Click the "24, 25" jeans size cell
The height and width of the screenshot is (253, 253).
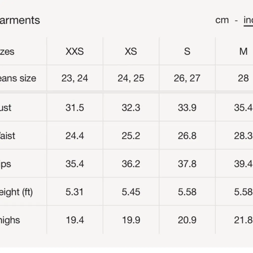tap(131, 78)
